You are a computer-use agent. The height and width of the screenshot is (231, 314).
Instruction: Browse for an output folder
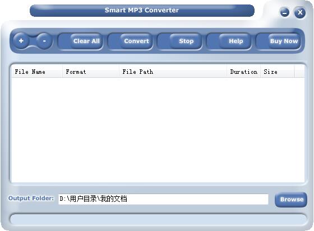[x=291, y=200]
